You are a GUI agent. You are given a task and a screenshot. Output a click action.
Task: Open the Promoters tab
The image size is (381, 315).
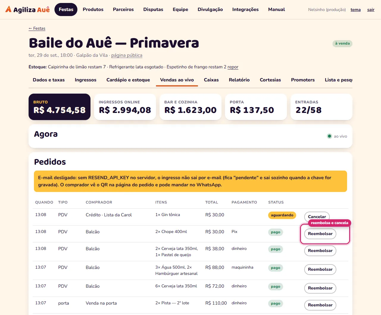(303, 80)
